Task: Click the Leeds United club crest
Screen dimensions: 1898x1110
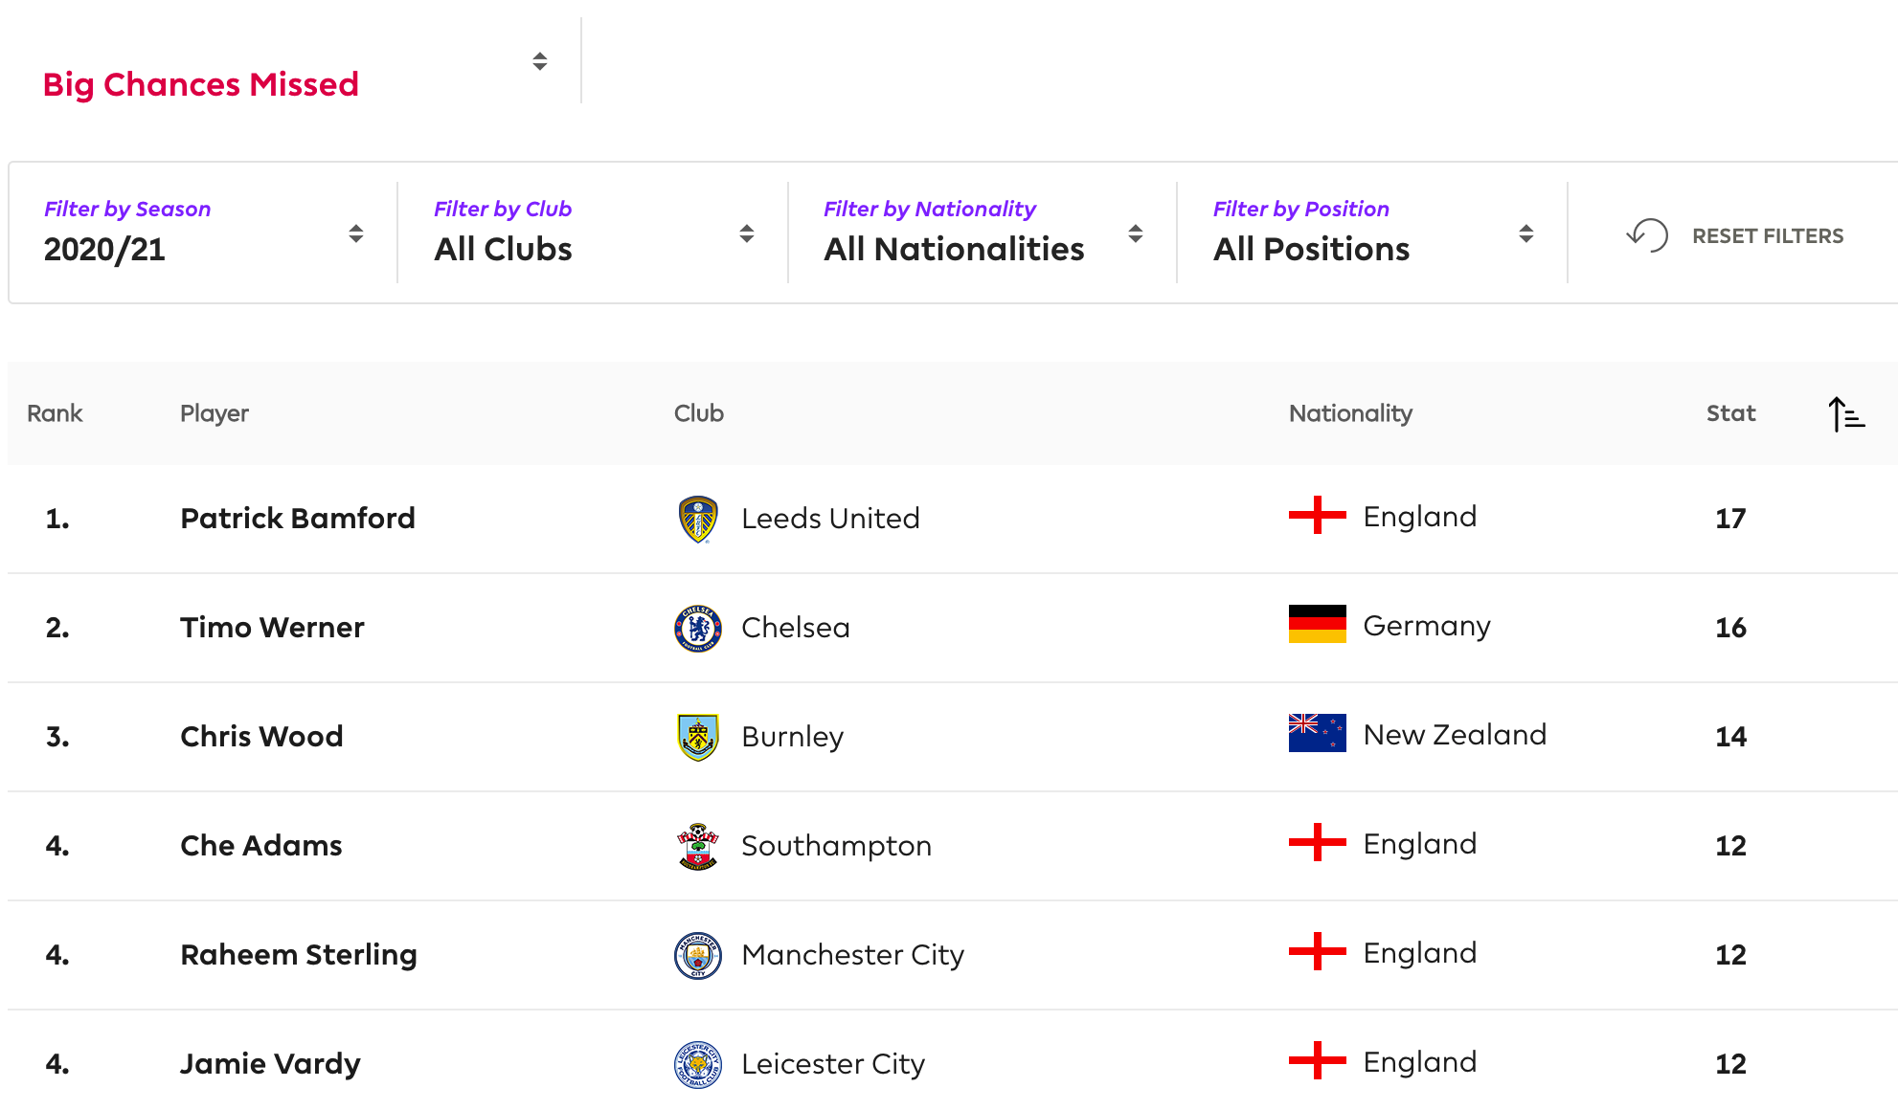Action: tap(698, 519)
